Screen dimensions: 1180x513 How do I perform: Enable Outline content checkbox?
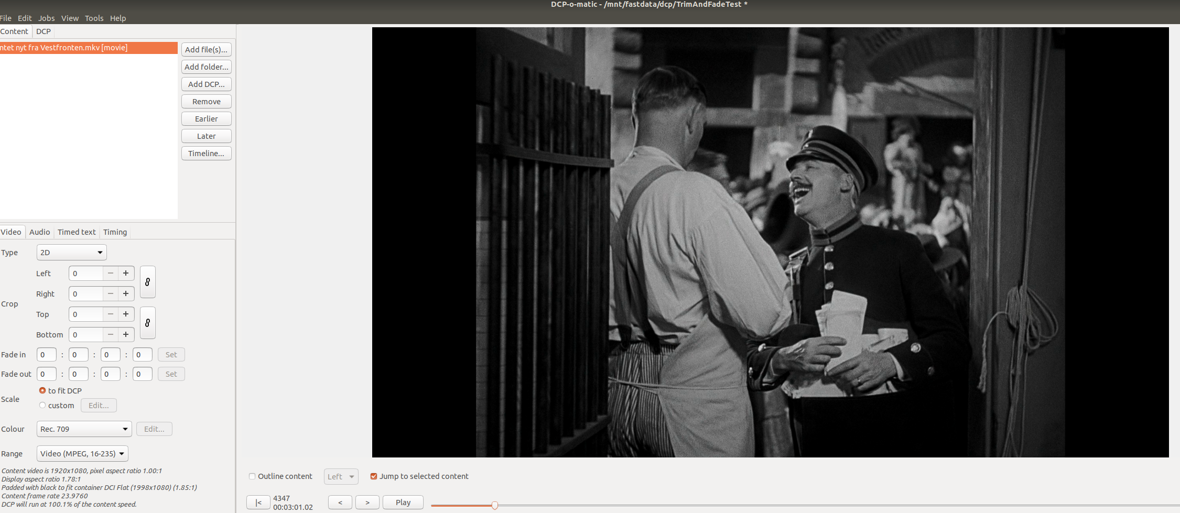252,476
